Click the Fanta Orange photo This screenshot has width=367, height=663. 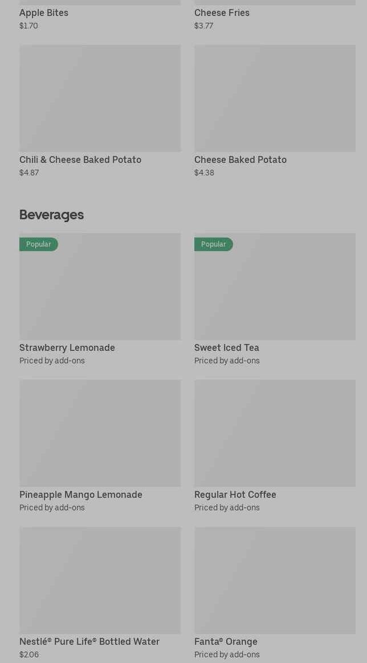pyautogui.click(x=275, y=580)
